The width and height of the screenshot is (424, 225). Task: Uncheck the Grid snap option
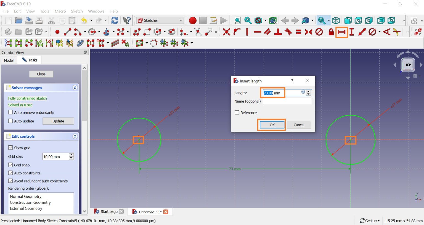11,165
